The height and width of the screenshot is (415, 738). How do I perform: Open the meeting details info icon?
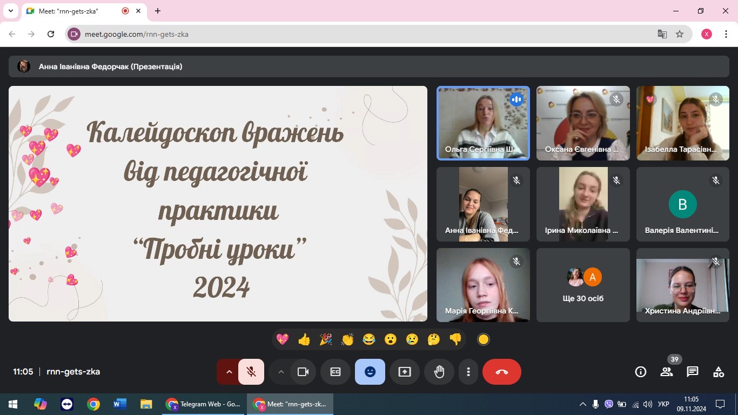(x=641, y=372)
